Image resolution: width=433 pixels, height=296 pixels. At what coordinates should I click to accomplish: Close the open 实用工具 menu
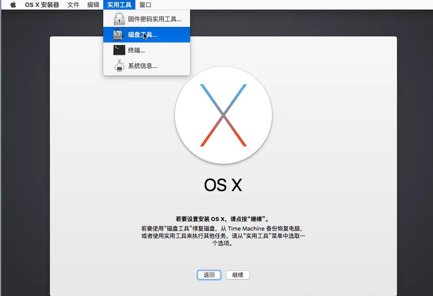click(x=119, y=5)
